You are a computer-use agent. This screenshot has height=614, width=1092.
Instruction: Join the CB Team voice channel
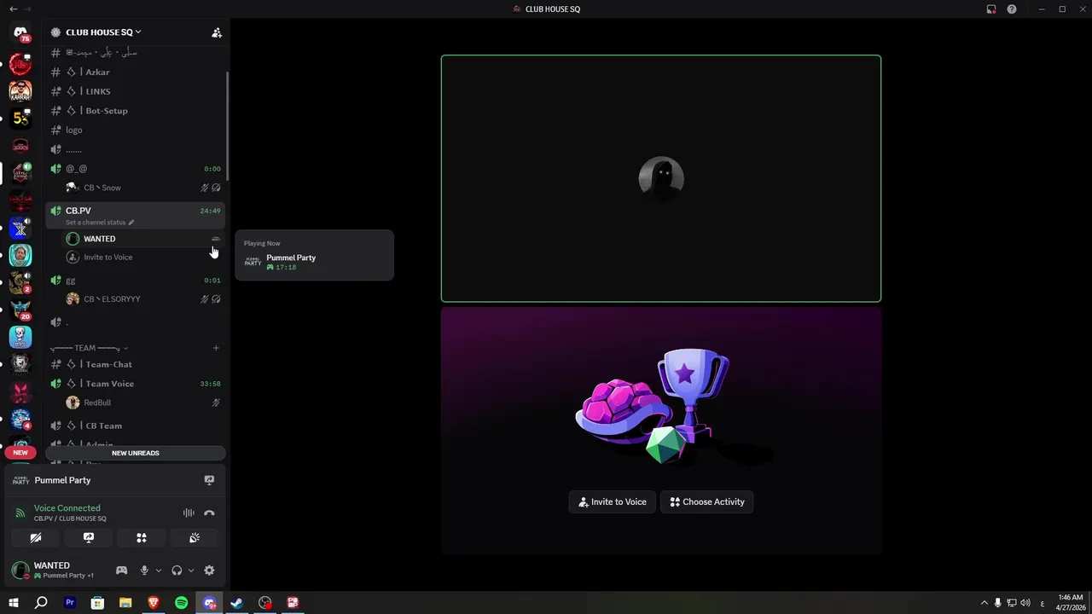point(136,426)
